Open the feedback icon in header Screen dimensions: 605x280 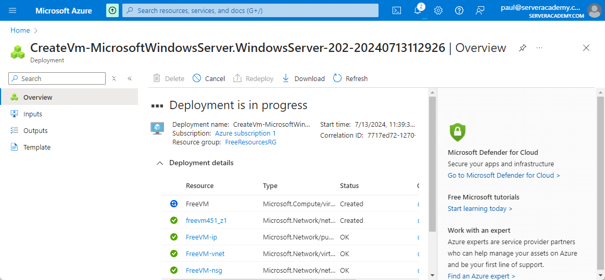[480, 10]
